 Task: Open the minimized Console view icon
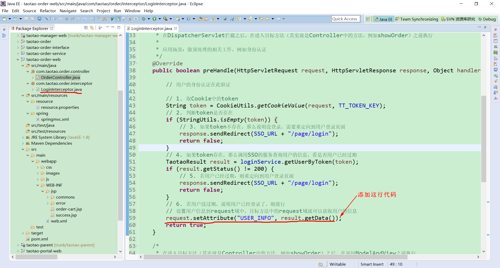click(x=496, y=70)
